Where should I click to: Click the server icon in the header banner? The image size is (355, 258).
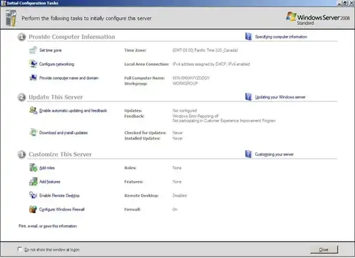pos(11,18)
